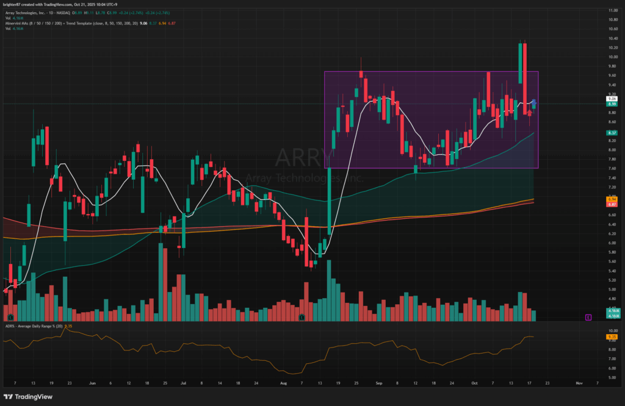
Task: Click the green 8.37 moving average price label
Action: pos(612,132)
